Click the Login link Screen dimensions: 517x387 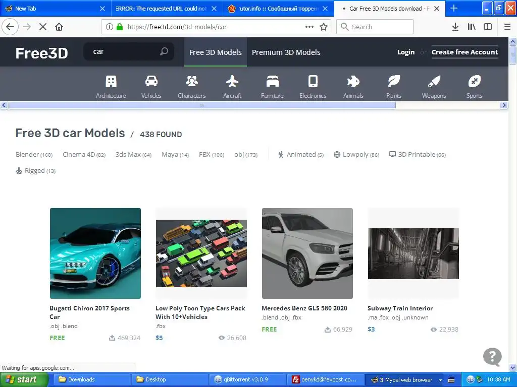(406, 52)
